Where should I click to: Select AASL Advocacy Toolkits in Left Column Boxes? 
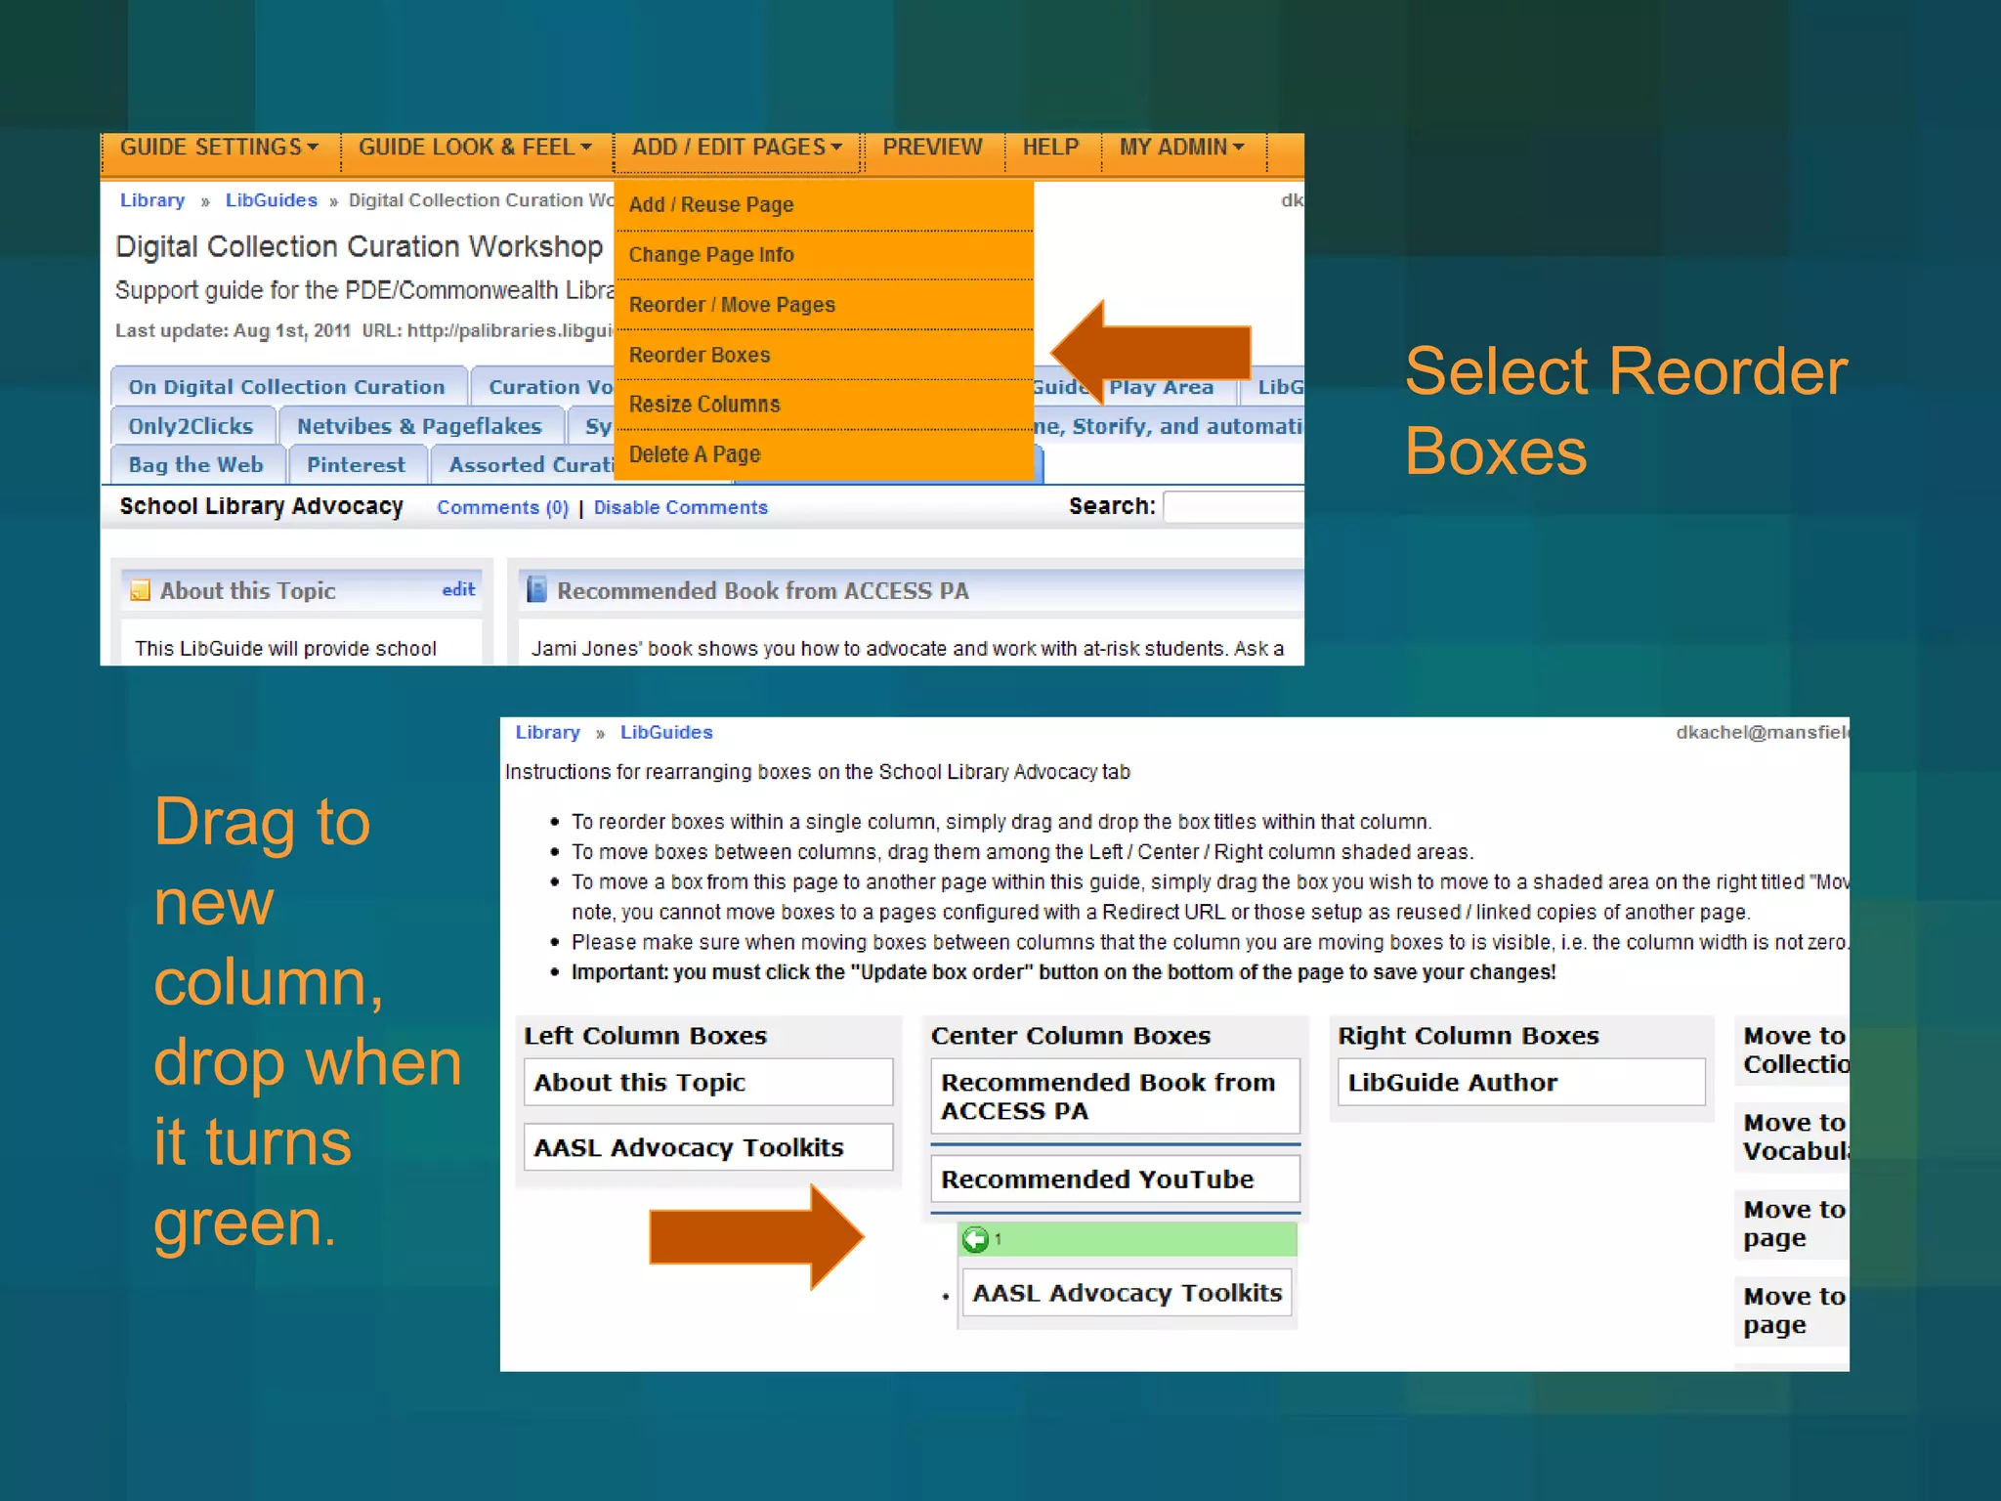click(708, 1147)
